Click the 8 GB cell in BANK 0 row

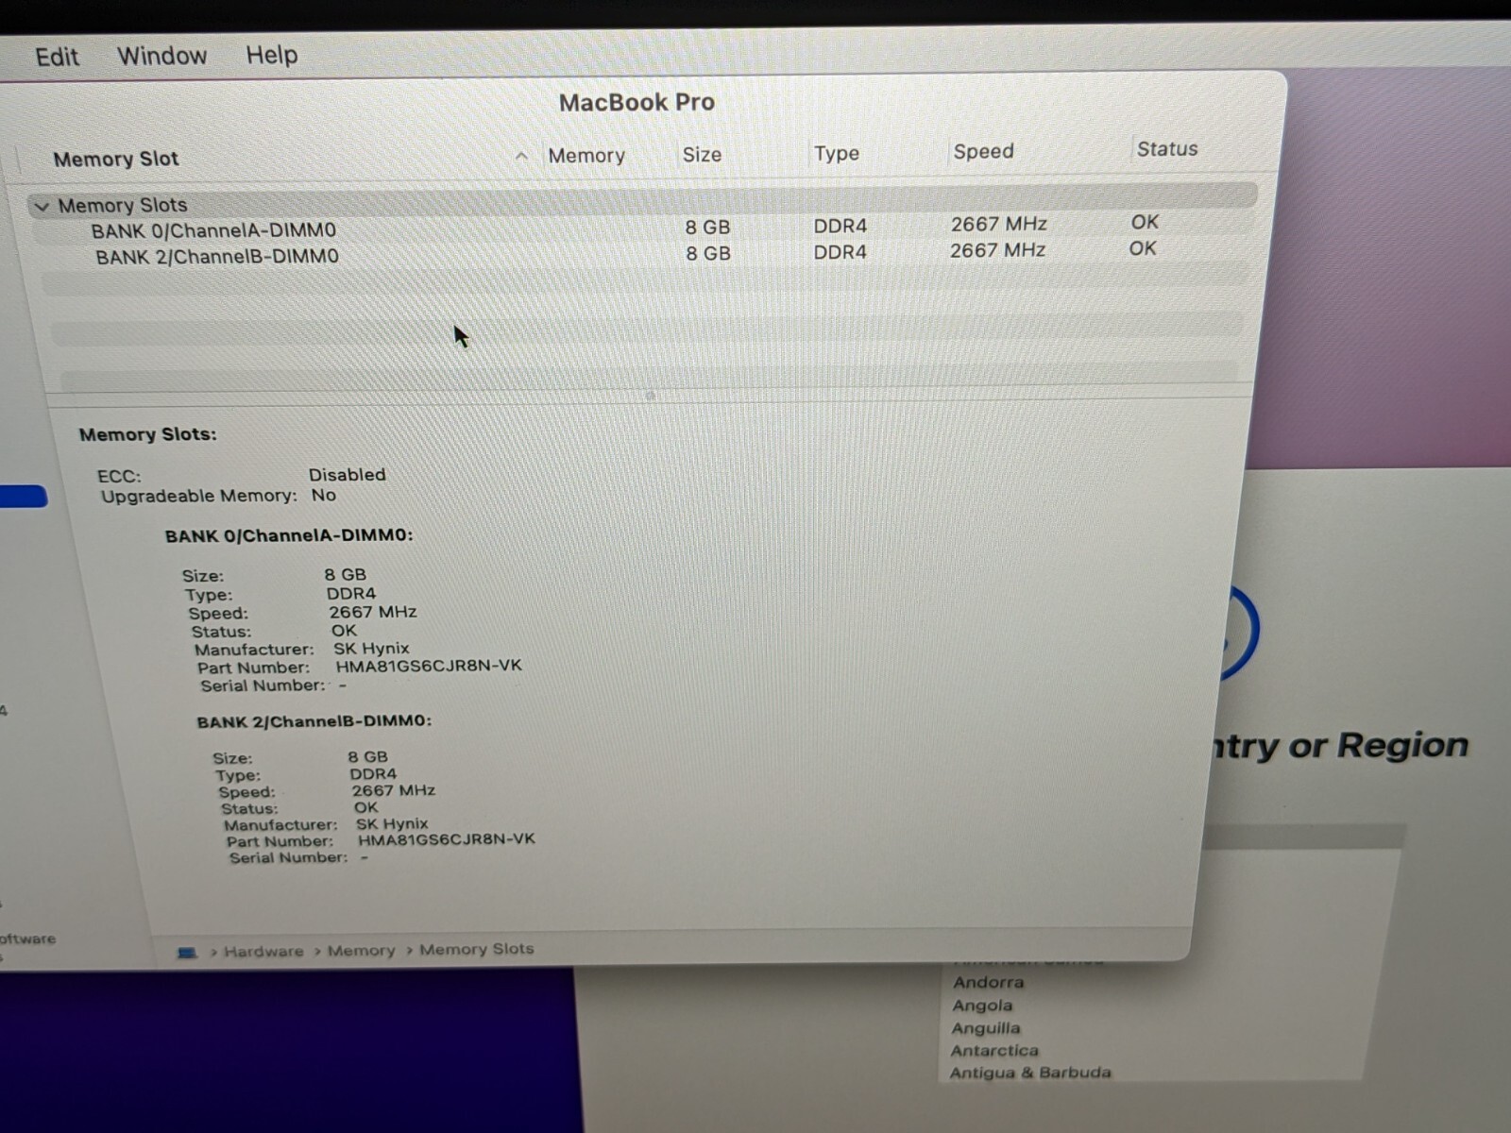(708, 228)
